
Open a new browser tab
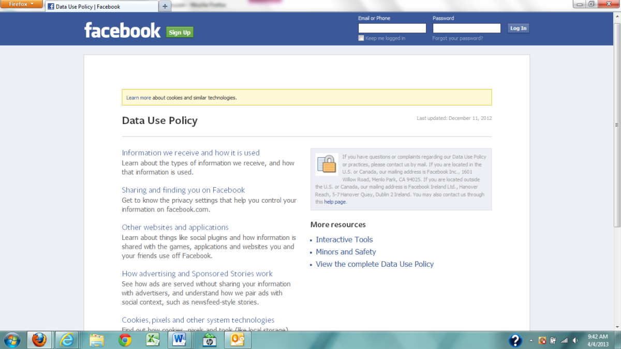pyautogui.click(x=165, y=6)
